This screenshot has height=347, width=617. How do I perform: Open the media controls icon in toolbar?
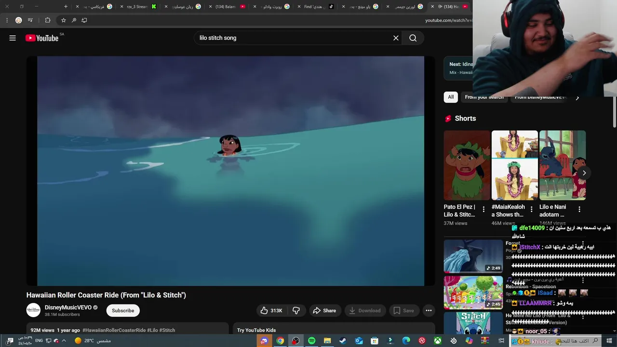pos(30,20)
